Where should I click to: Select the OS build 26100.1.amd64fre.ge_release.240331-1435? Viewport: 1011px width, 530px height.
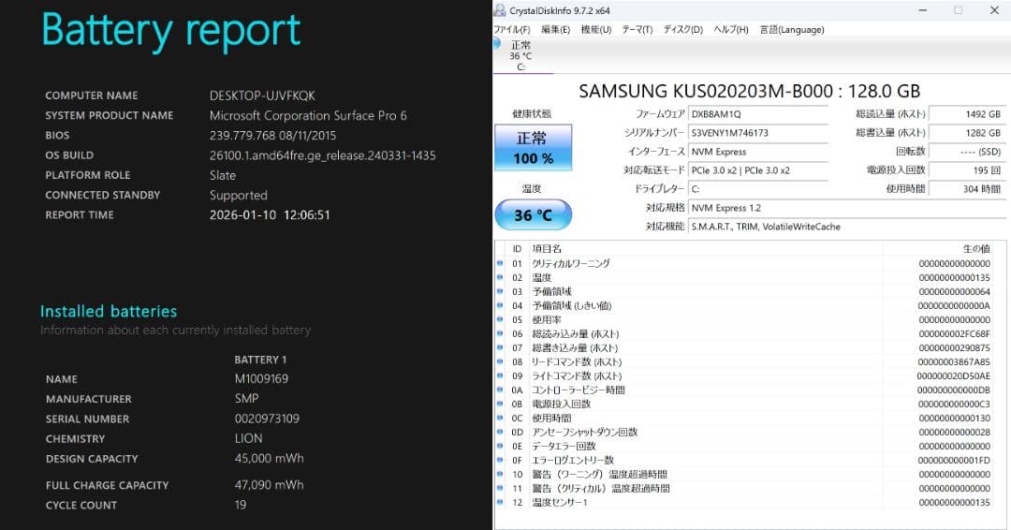click(x=322, y=155)
